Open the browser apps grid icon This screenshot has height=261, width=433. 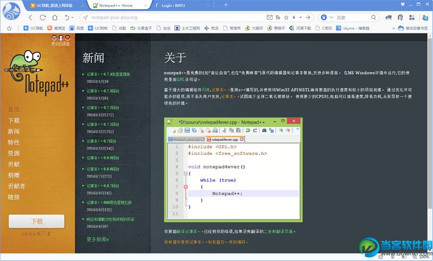[412, 17]
